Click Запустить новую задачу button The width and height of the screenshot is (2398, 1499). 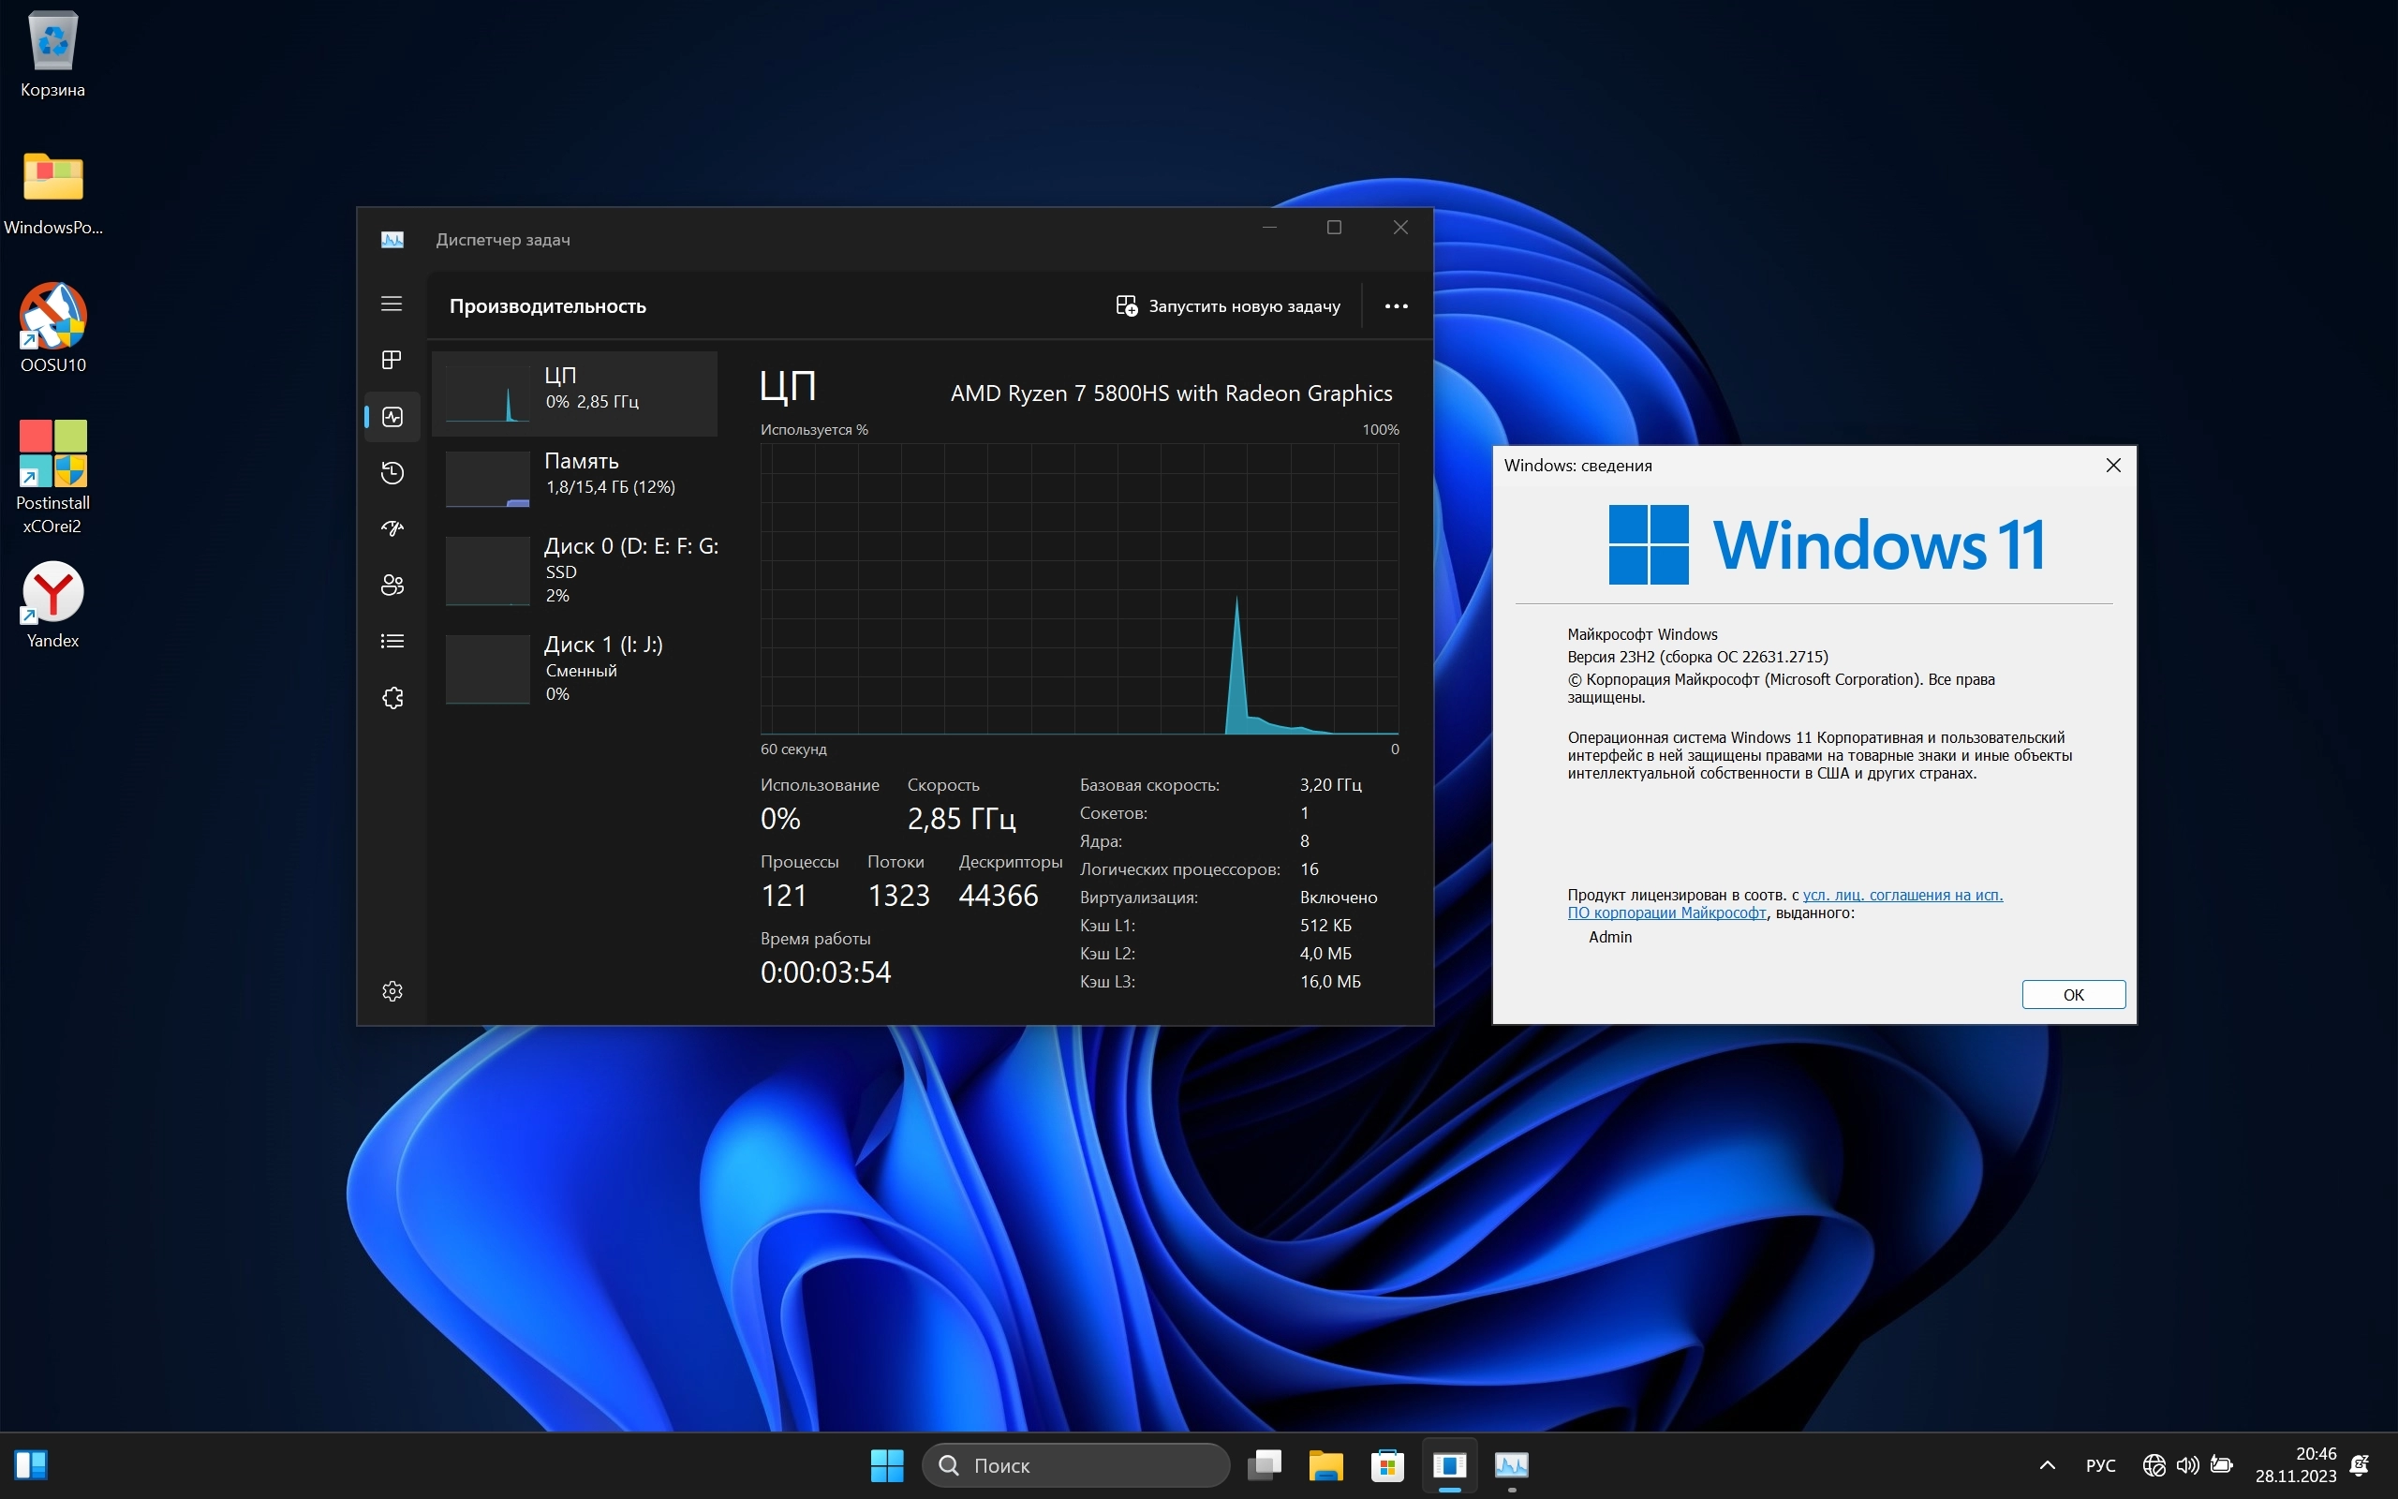coord(1228,306)
